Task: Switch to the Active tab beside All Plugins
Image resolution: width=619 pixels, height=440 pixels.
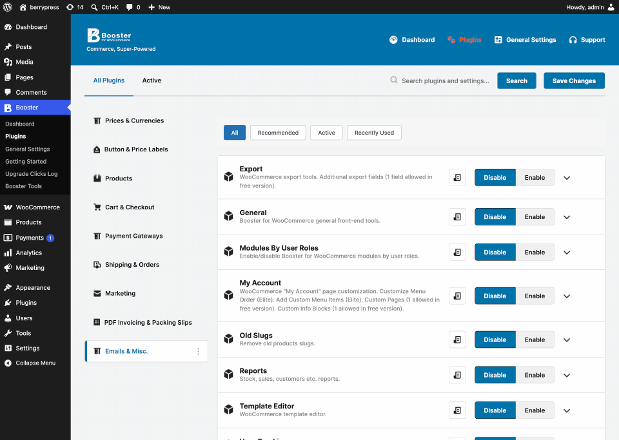Action: point(152,81)
